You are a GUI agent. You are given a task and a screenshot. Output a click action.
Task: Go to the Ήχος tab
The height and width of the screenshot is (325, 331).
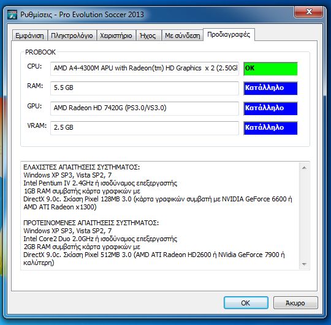click(x=148, y=35)
